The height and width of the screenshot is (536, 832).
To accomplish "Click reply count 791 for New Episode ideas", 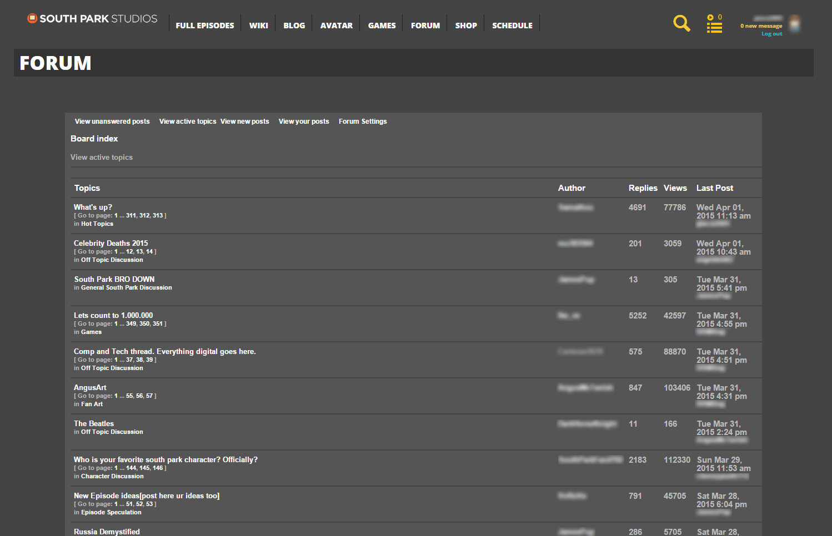I will tap(635, 496).
